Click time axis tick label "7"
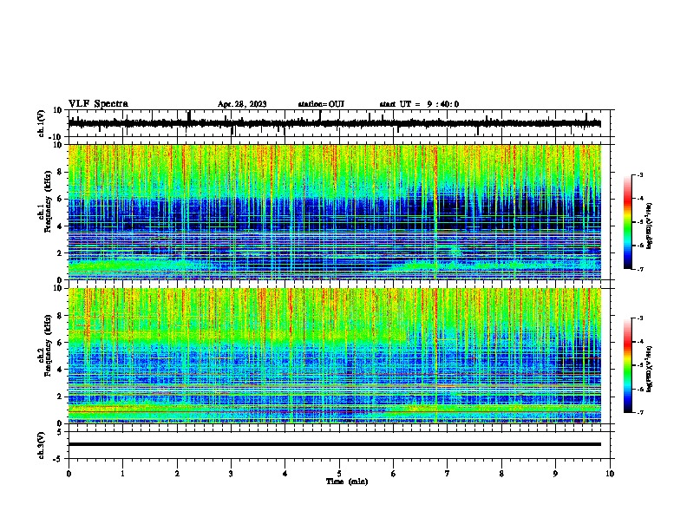Image resolution: width=687 pixels, height=531 pixels. tap(448, 474)
